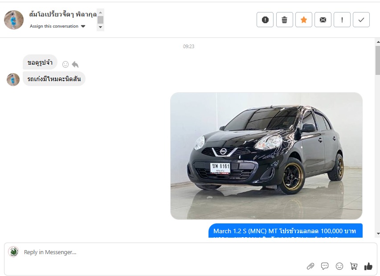Open saved replies speech bubble icon
The width and height of the screenshot is (380, 276).
click(x=324, y=266)
